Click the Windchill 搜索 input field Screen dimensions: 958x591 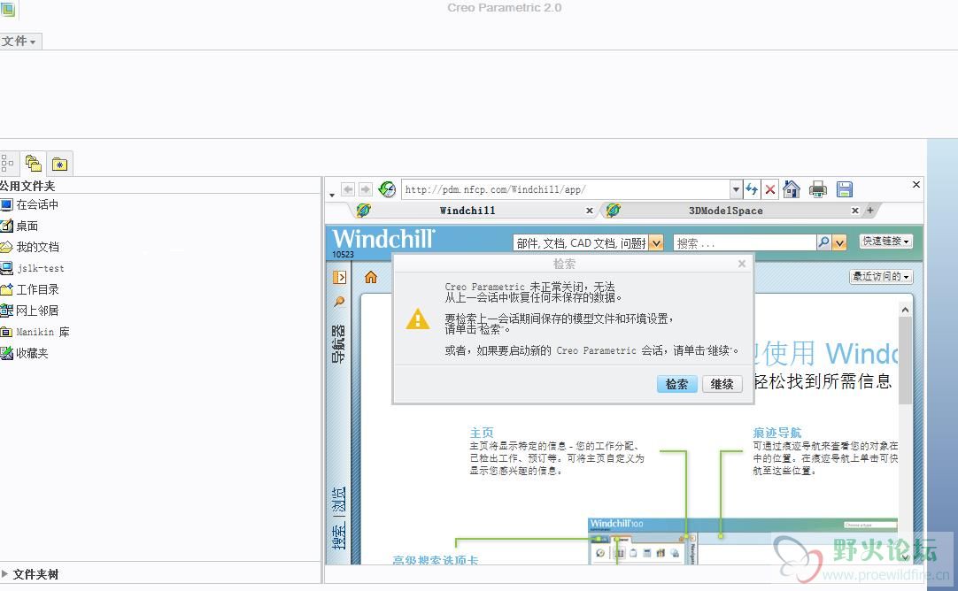(x=744, y=243)
